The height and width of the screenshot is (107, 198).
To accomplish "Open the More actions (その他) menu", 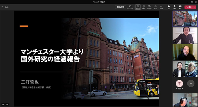I will [161, 7].
